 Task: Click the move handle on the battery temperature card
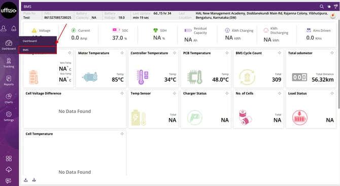70,53
